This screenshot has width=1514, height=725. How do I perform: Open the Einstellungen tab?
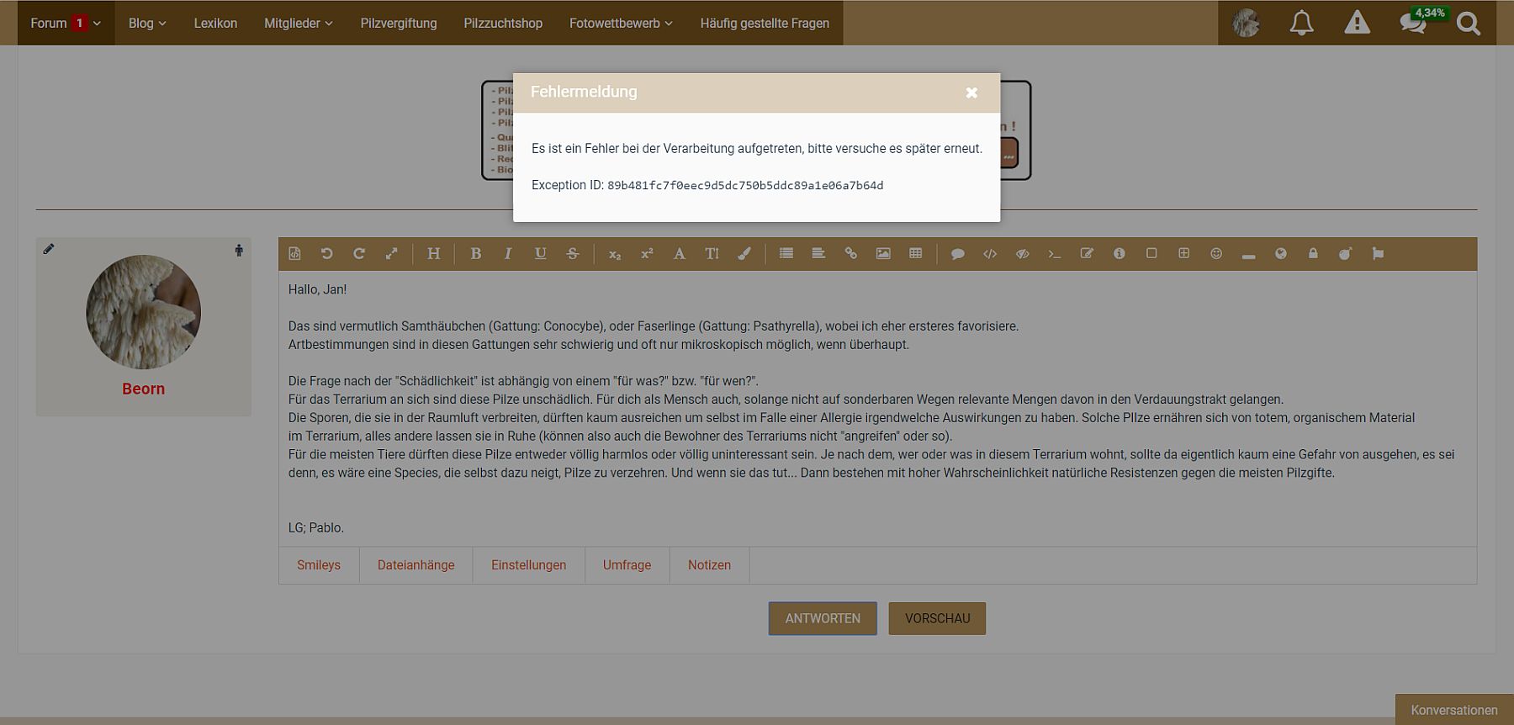(528, 565)
